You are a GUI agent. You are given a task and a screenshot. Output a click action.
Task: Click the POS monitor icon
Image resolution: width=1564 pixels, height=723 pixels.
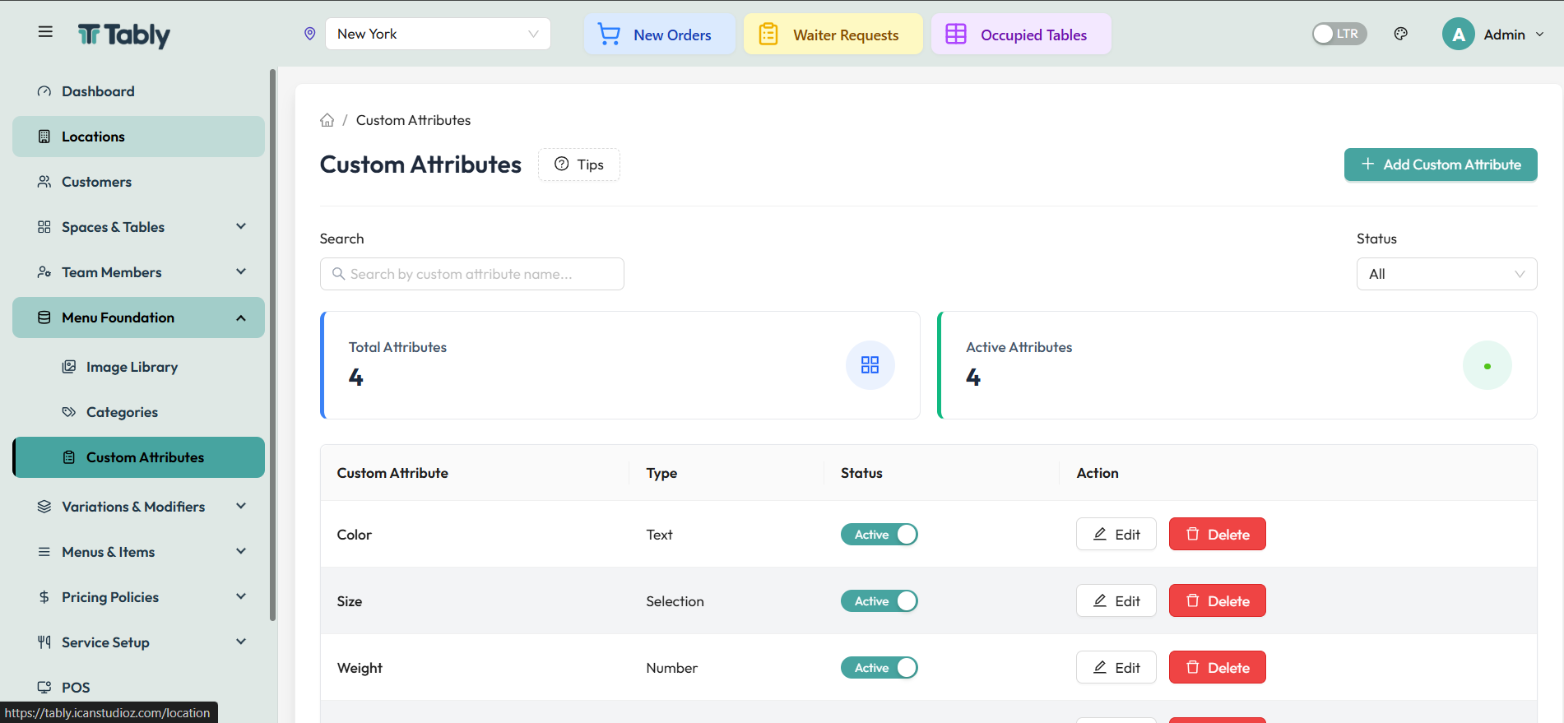[44, 688]
